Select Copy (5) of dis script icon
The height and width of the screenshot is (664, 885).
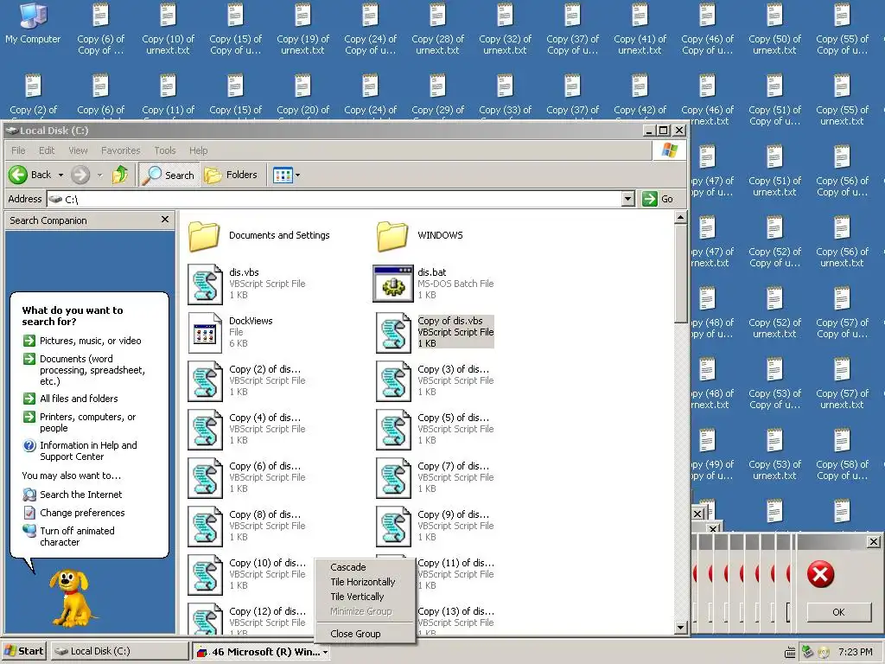click(x=393, y=430)
